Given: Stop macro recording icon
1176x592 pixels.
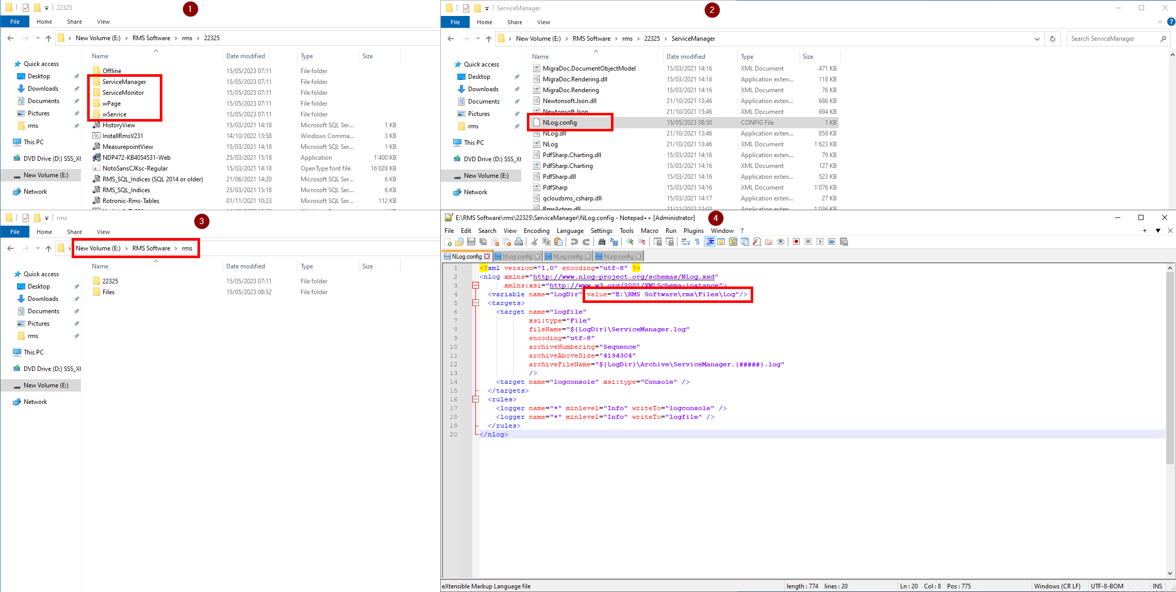Looking at the screenshot, I should tap(808, 242).
